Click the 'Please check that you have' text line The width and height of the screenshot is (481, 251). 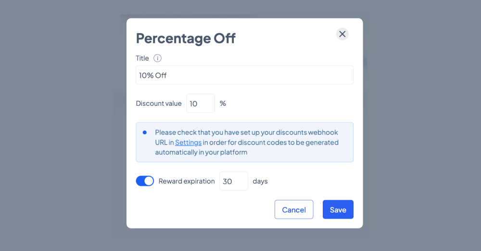247,132
